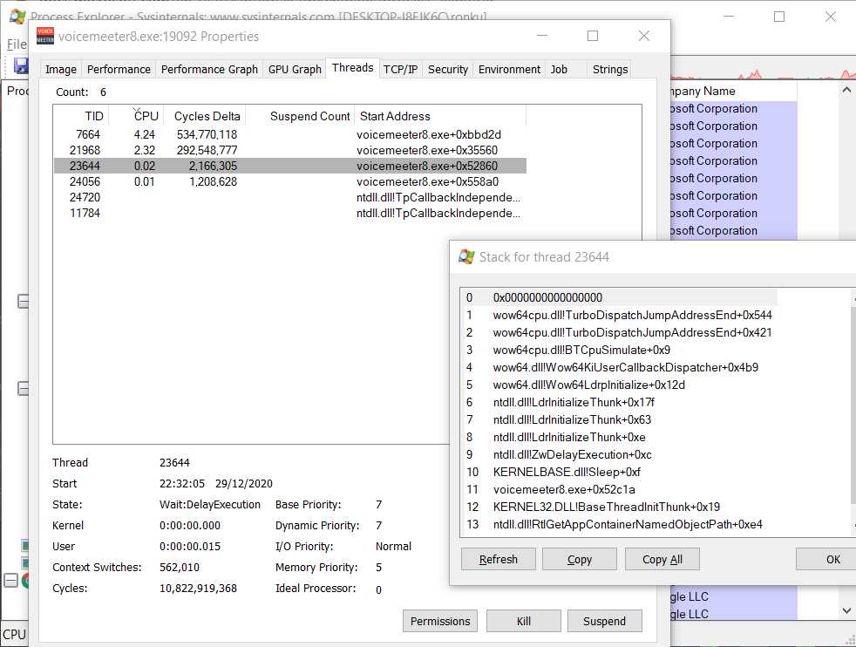The image size is (856, 647).
Task: Select stack frame 10 KERNELBASE.dll!Sleep
Action: point(566,472)
